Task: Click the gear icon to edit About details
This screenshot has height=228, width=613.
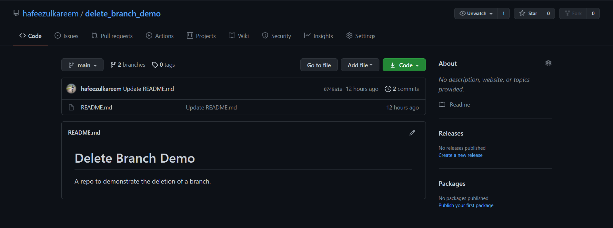Action: coord(548,63)
